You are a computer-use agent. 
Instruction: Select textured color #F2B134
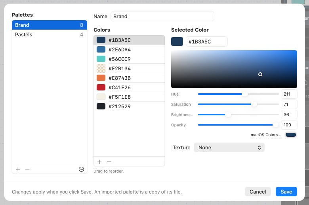tap(129, 68)
